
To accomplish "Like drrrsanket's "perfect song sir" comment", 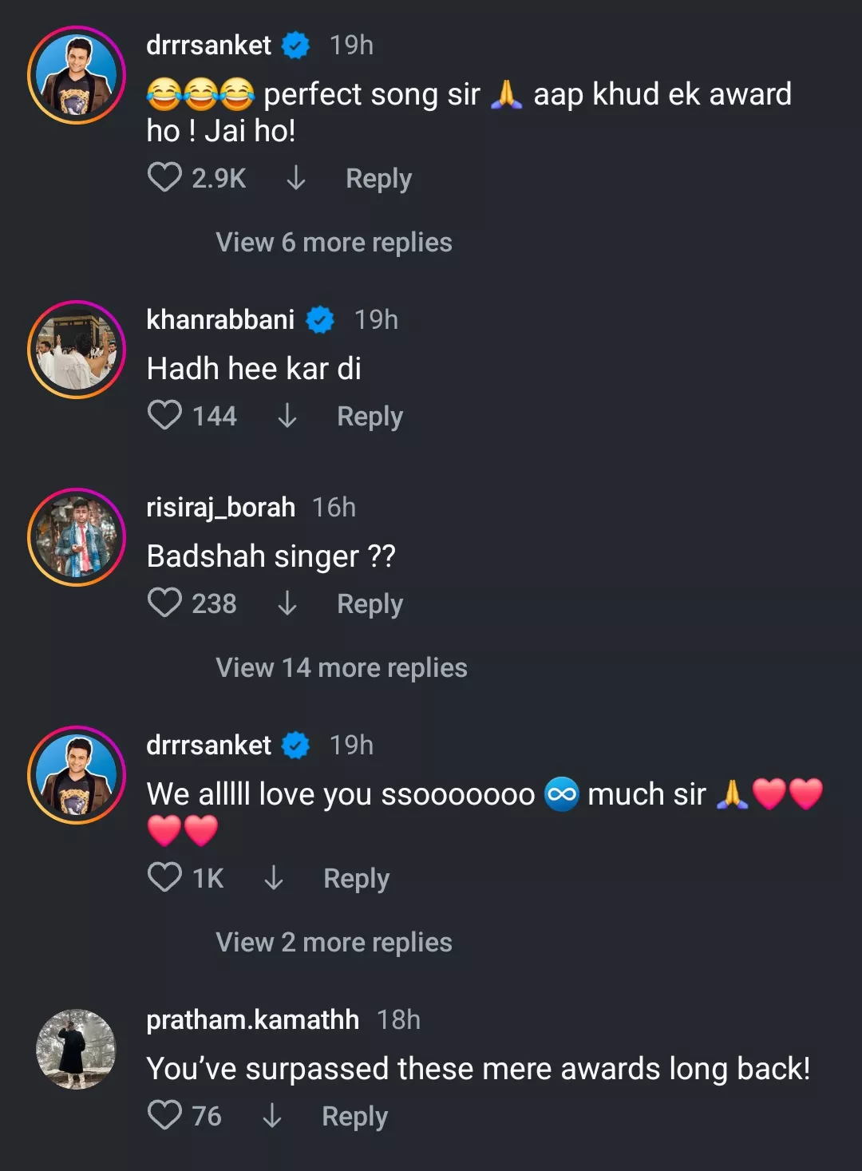I will [x=164, y=177].
